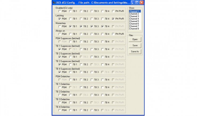The width and height of the screenshot is (197, 116).
Task: Select Channel 4 in Show list
Action: point(134,19)
